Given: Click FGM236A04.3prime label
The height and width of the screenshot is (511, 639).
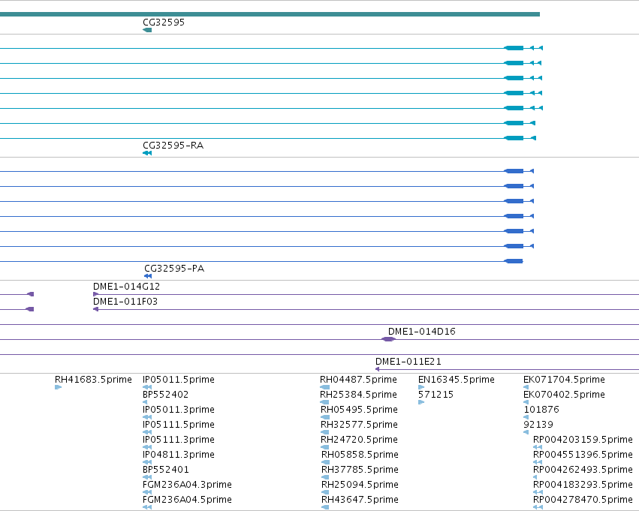Looking at the screenshot, I should [187, 485].
